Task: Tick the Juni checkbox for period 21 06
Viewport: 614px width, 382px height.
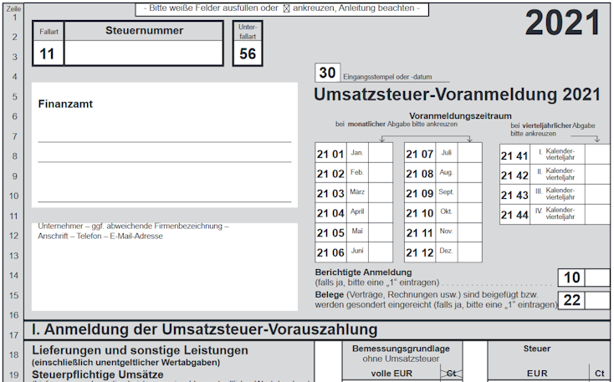Action: [381, 252]
